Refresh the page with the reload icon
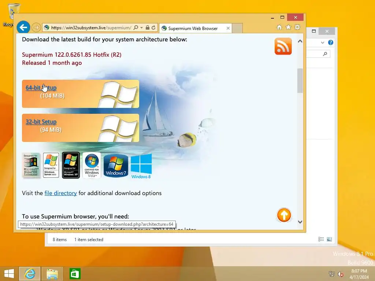Viewport: 375px width, 281px height. click(153, 28)
